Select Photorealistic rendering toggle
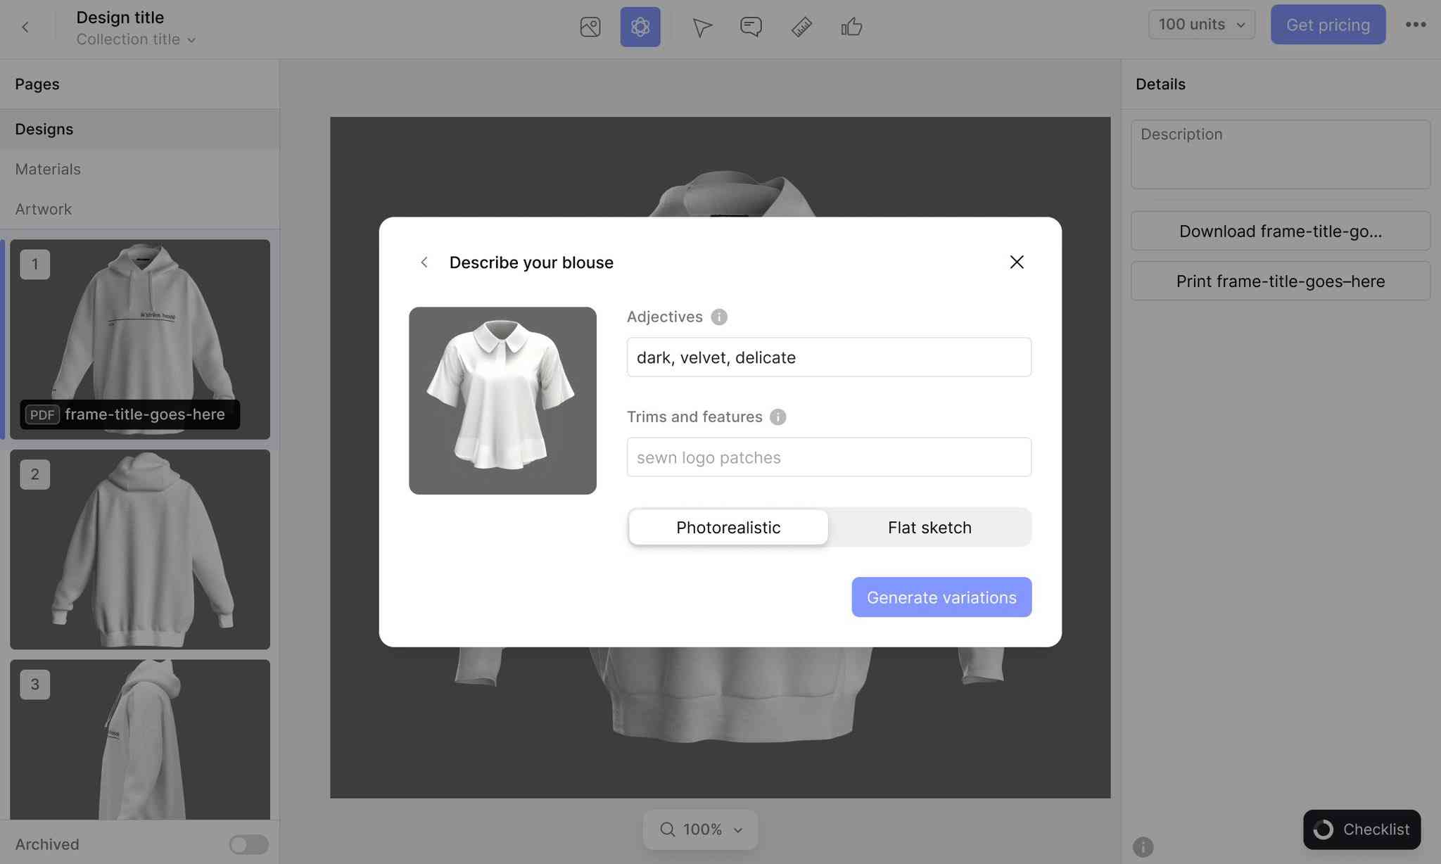 pos(728,526)
